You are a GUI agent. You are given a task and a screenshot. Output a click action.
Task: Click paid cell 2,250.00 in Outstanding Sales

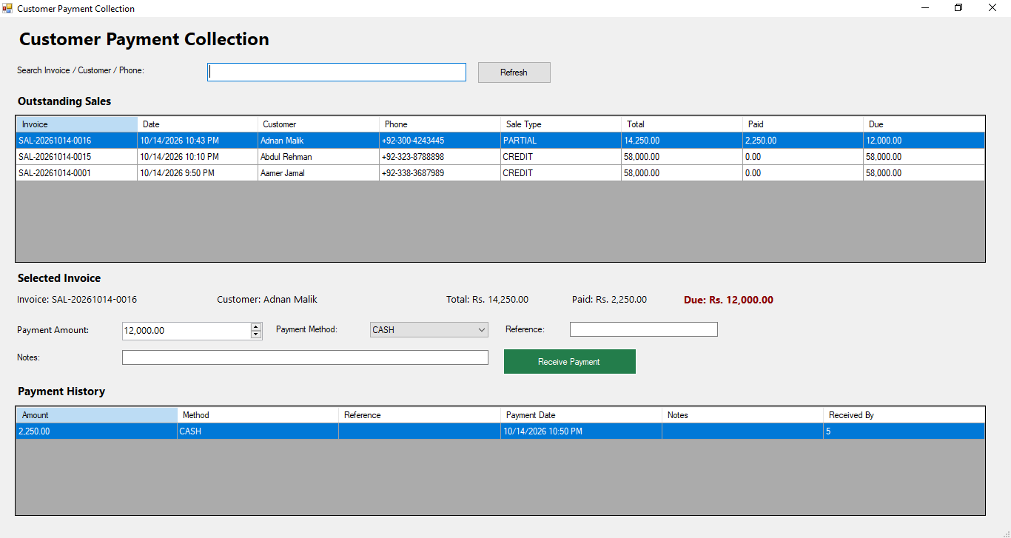point(803,141)
